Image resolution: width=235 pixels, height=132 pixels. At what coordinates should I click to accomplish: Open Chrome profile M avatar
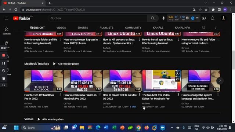coord(225,10)
